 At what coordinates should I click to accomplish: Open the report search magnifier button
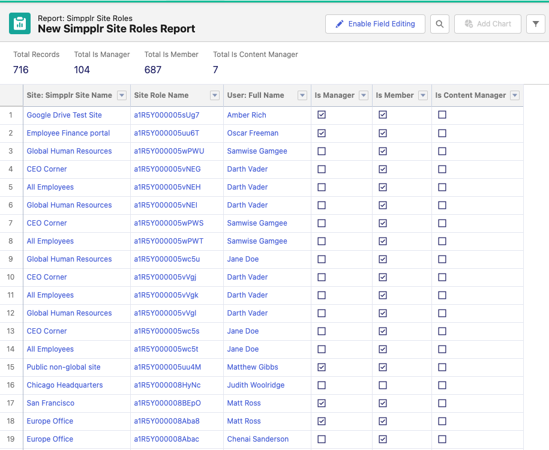439,24
